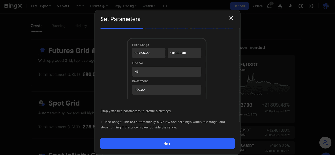
Task: Open the three-dots more menu
Action: pos(165,6)
